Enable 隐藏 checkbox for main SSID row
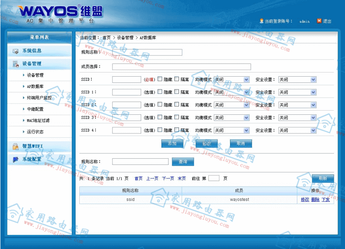The height and width of the screenshot is (249, 345). [160, 79]
